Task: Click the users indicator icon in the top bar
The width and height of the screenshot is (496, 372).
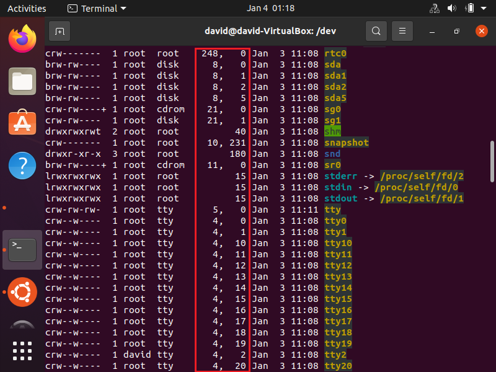Action: tap(433, 8)
